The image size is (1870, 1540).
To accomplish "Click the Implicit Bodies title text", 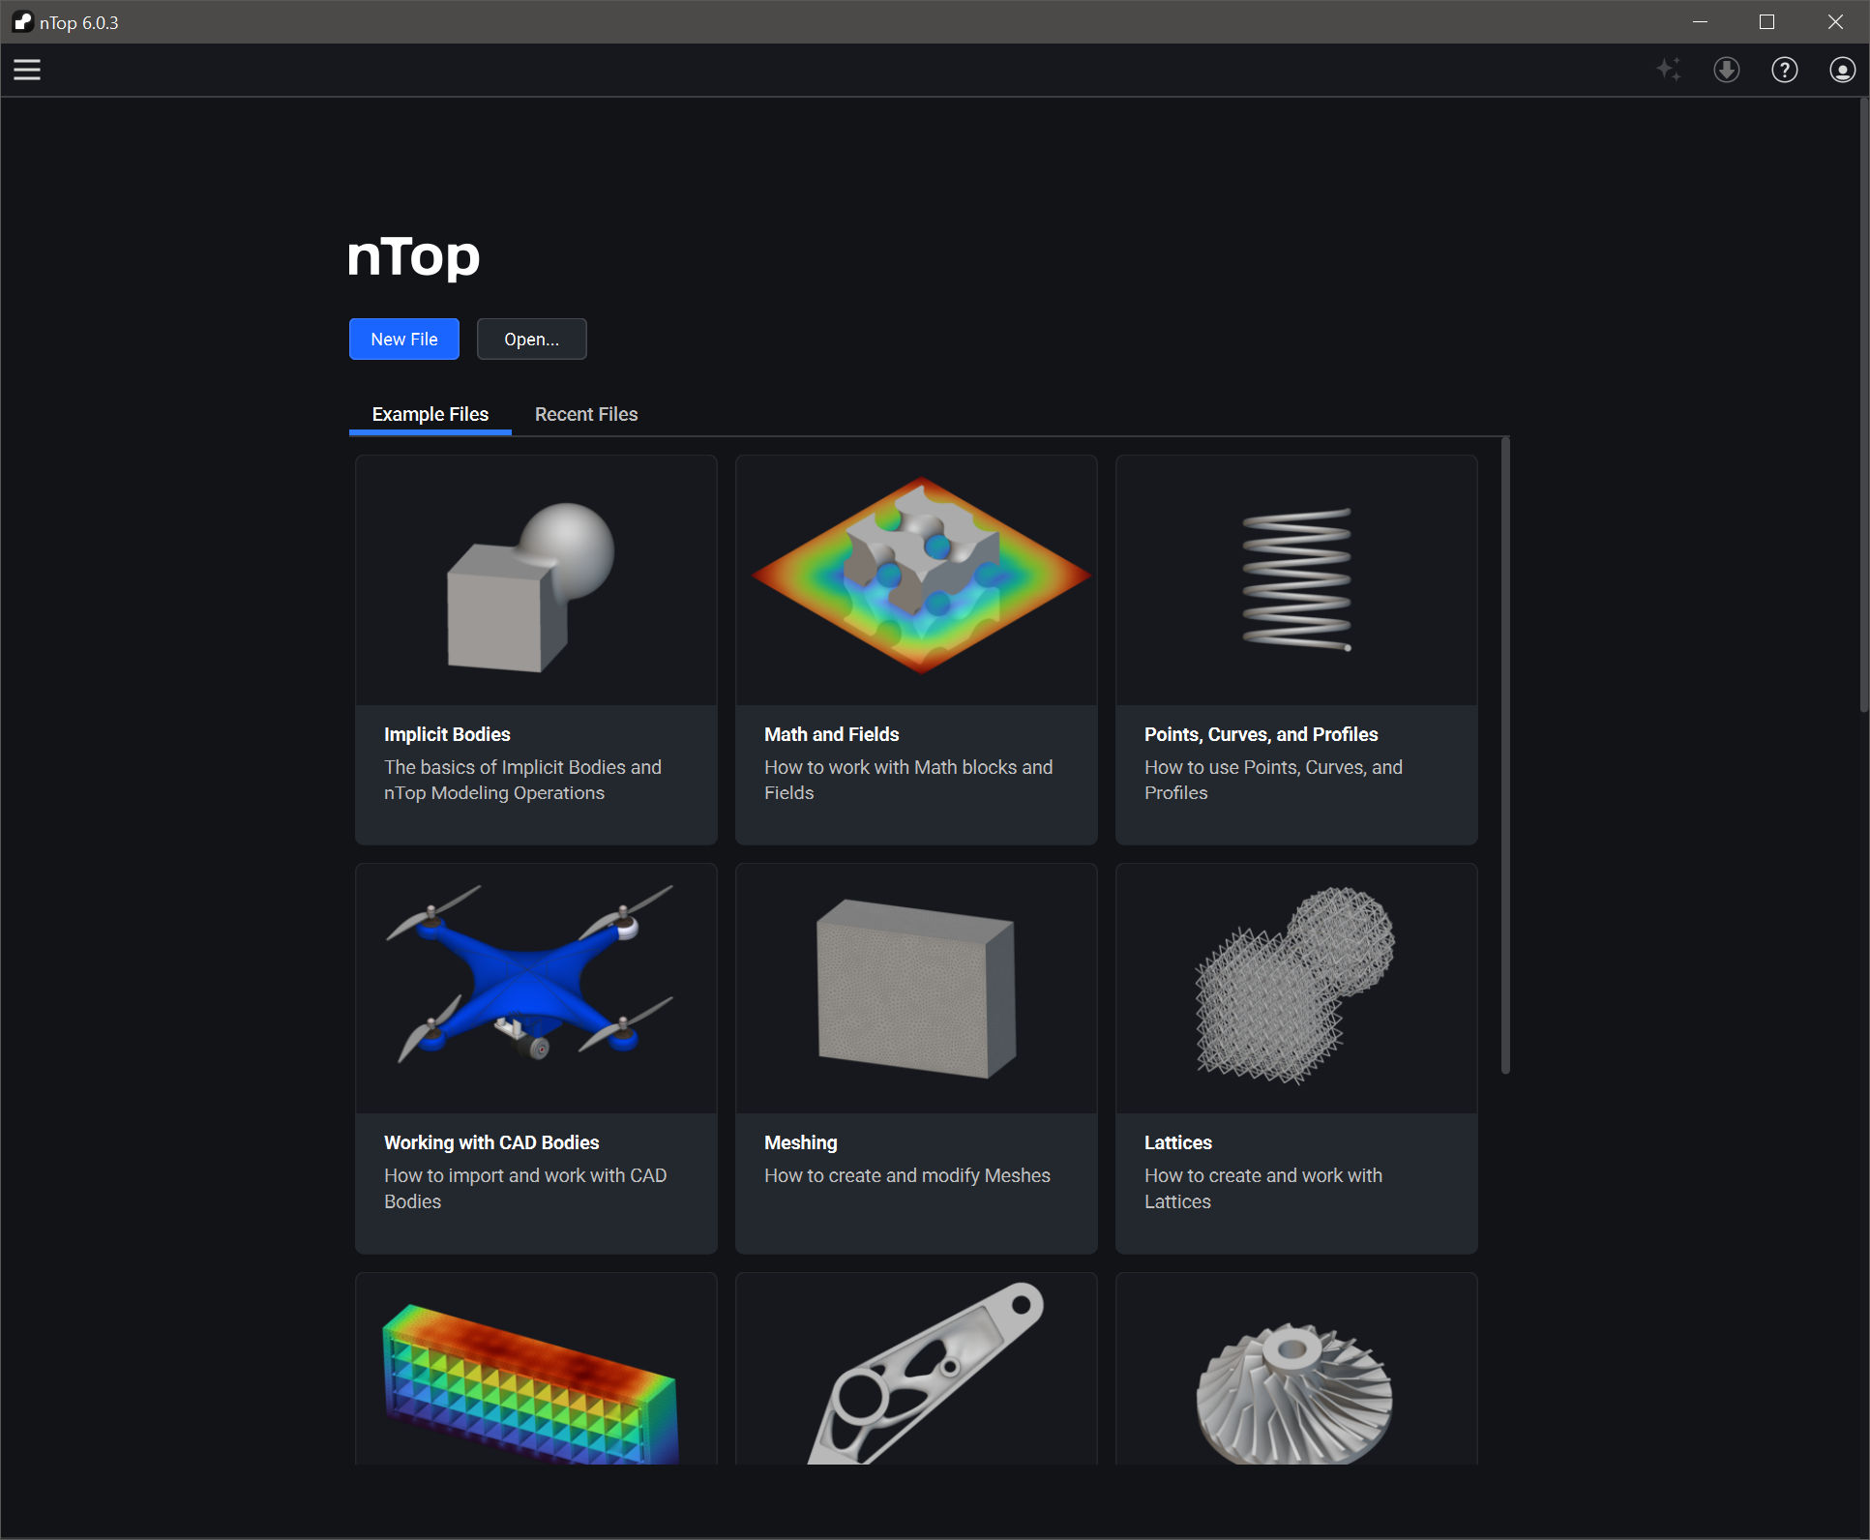I will pos(447,734).
